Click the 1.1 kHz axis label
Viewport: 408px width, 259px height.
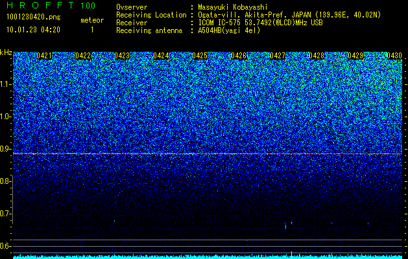pos(5,84)
